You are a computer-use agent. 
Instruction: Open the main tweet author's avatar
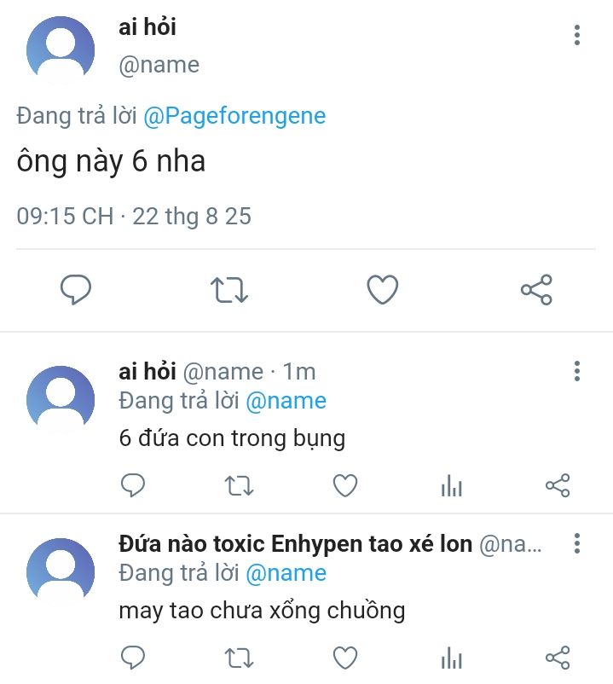pyautogui.click(x=61, y=49)
